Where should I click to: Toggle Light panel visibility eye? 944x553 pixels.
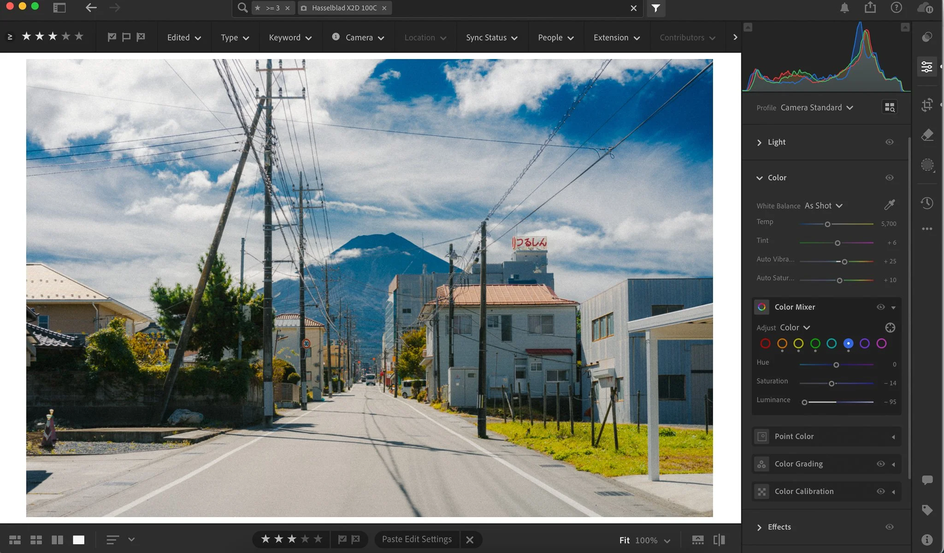click(889, 142)
